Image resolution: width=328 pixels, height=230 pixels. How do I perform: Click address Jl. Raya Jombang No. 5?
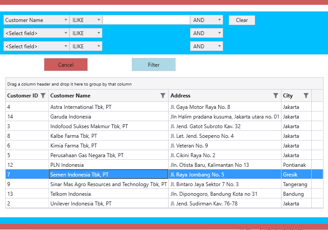225,174
